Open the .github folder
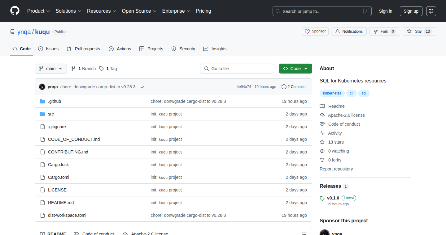This screenshot has width=446, height=235. (x=55, y=101)
